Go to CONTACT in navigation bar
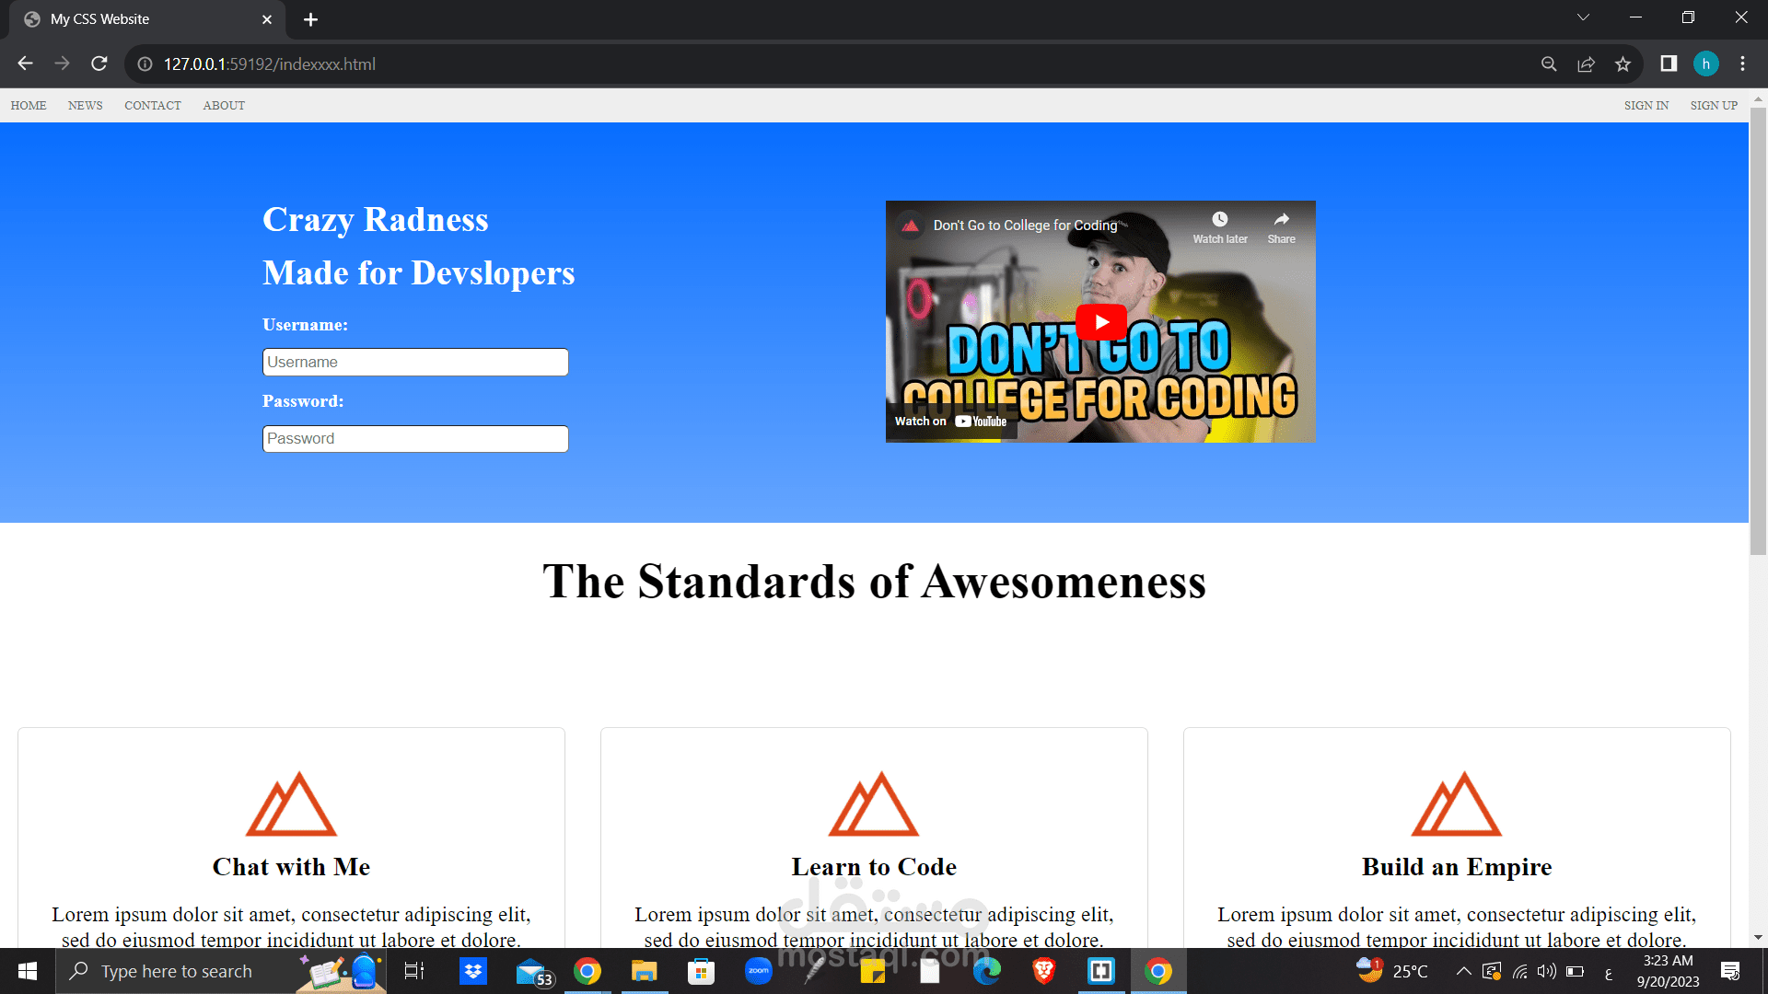Image resolution: width=1768 pixels, height=994 pixels. 153,105
